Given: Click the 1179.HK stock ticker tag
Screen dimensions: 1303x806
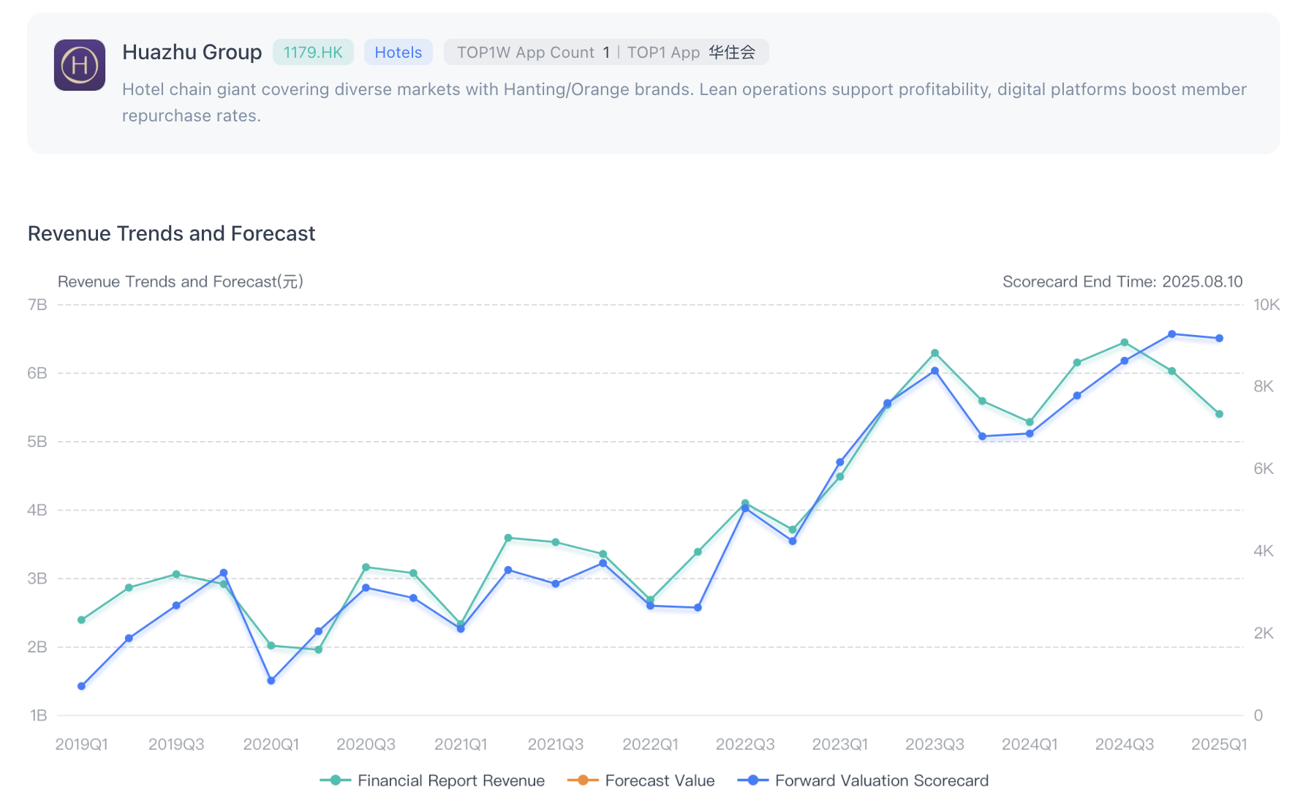Looking at the screenshot, I should coord(313,52).
